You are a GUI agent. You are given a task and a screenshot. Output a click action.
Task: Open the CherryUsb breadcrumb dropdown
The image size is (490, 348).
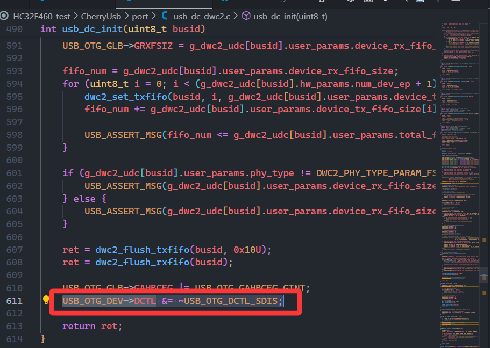coord(101,17)
